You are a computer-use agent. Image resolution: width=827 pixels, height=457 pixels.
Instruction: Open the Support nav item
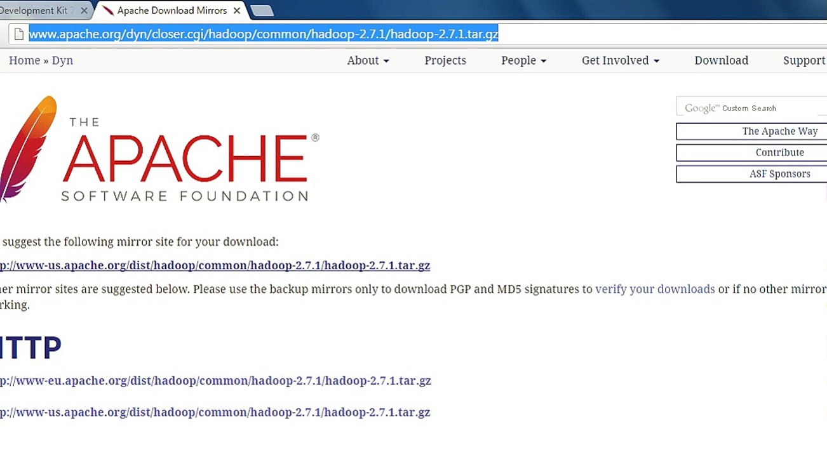pos(804,60)
